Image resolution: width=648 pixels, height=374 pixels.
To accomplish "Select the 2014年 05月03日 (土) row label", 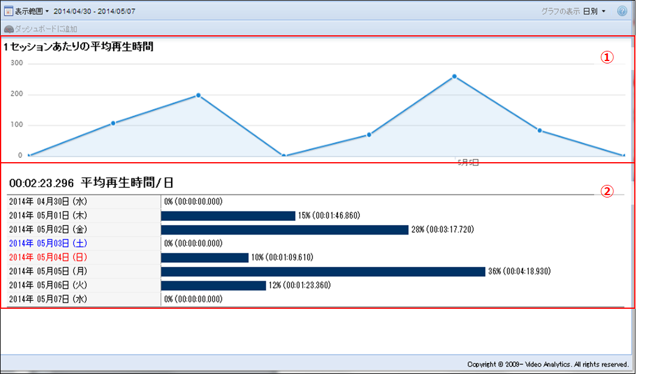I will [48, 244].
